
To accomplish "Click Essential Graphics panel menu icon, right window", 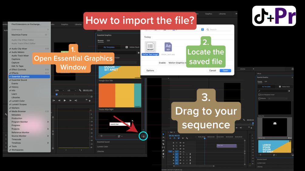I will point(292,77).
